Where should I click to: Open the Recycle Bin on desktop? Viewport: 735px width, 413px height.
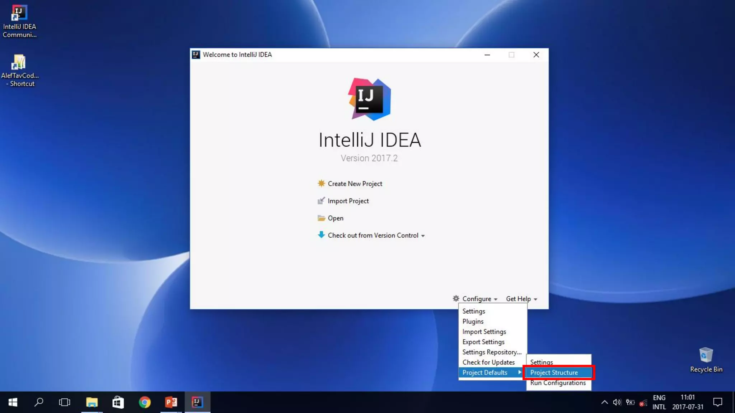coord(706,360)
